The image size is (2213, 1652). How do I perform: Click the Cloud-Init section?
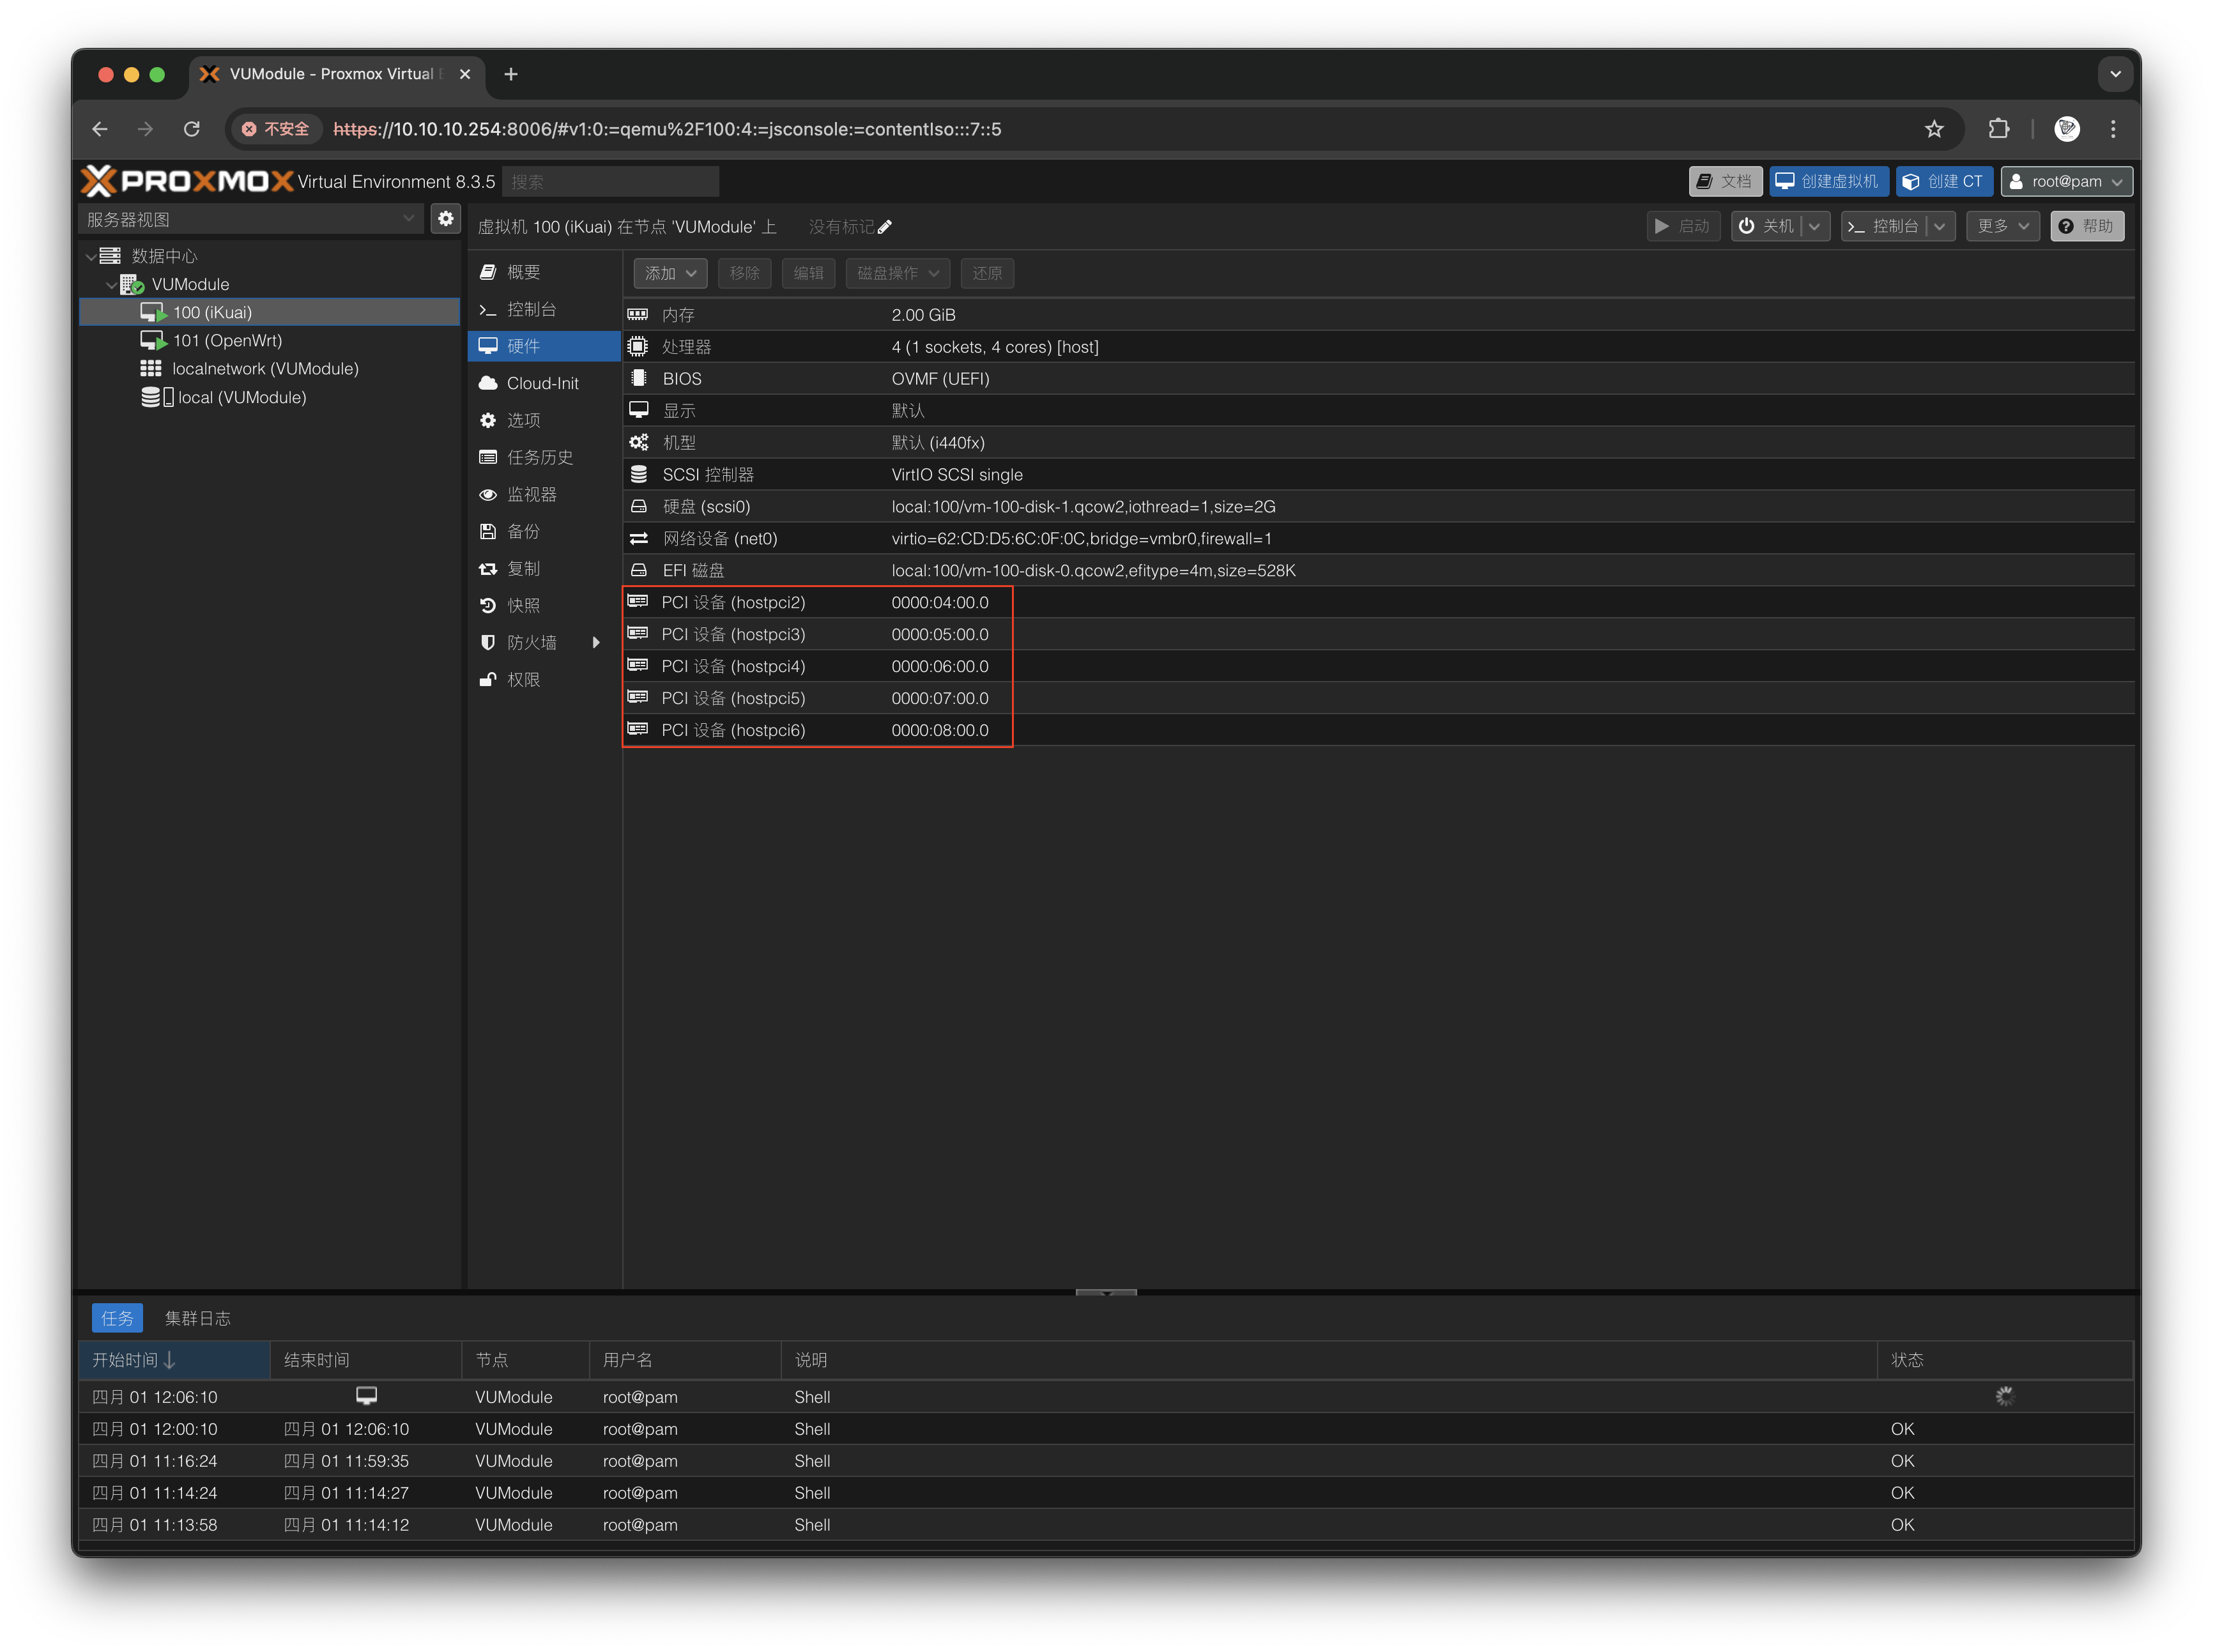(542, 384)
